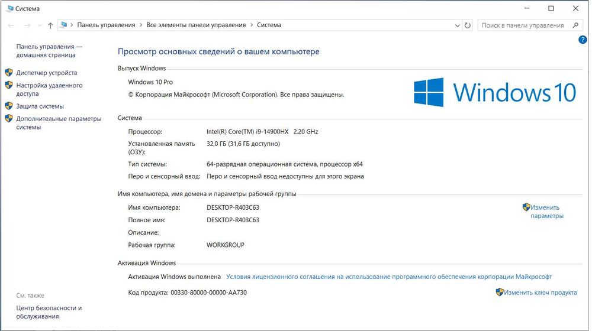Expand chevron after 'Панель управления' breadcrumb
The image size is (592, 331).
click(x=141, y=25)
